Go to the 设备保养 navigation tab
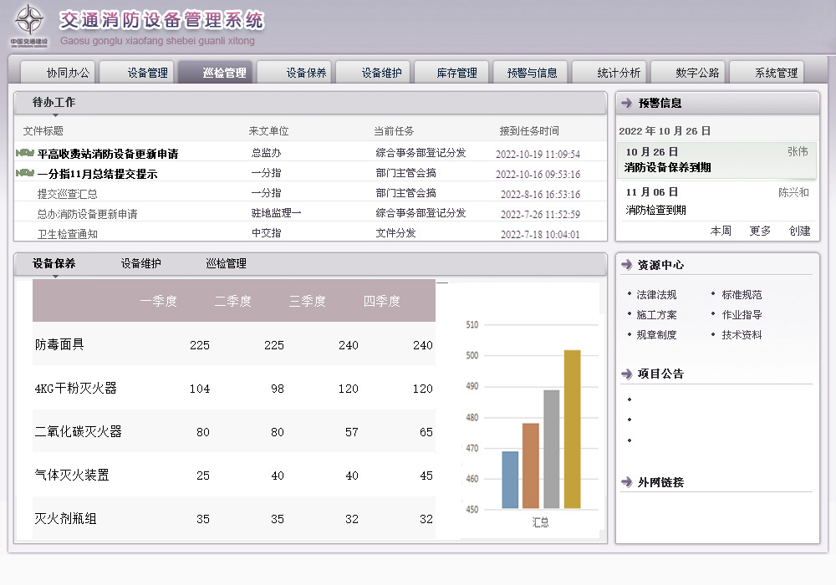This screenshot has width=836, height=585. [294, 73]
